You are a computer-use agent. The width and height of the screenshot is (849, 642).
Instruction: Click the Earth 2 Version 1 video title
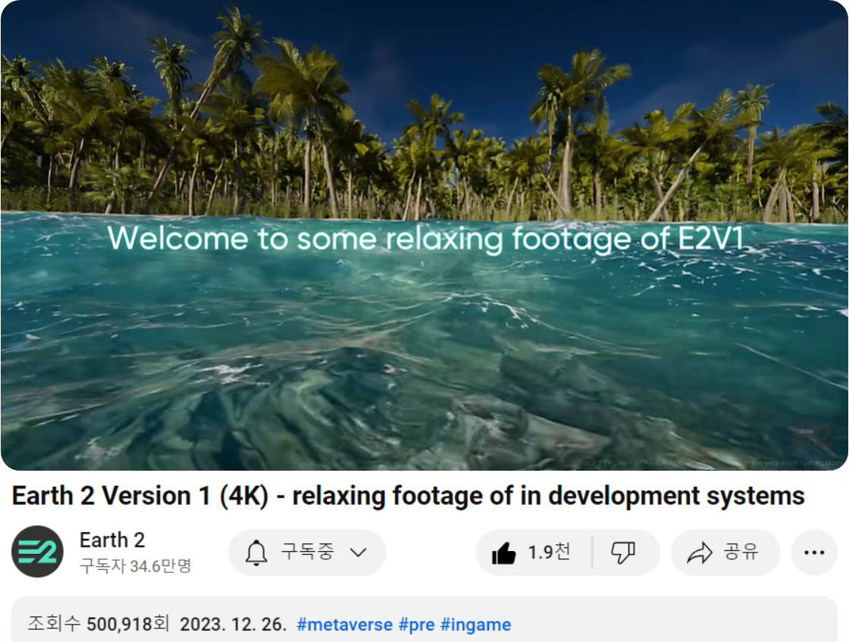click(x=408, y=496)
